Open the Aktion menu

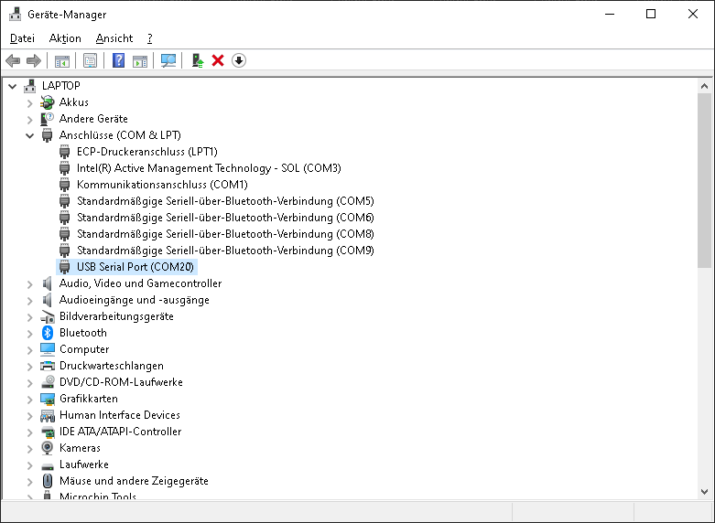[65, 38]
